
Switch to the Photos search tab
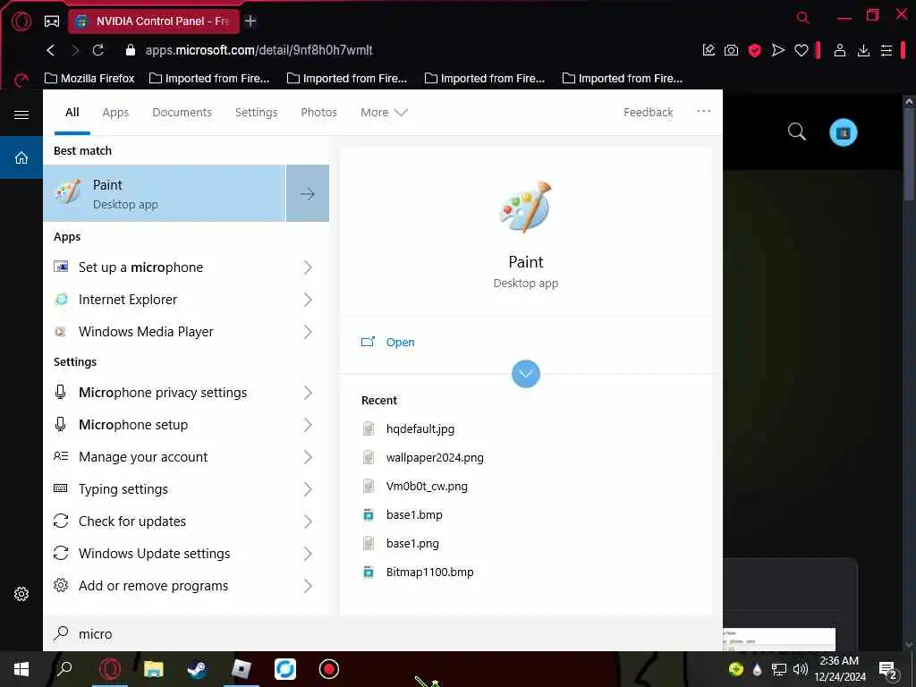(x=318, y=112)
